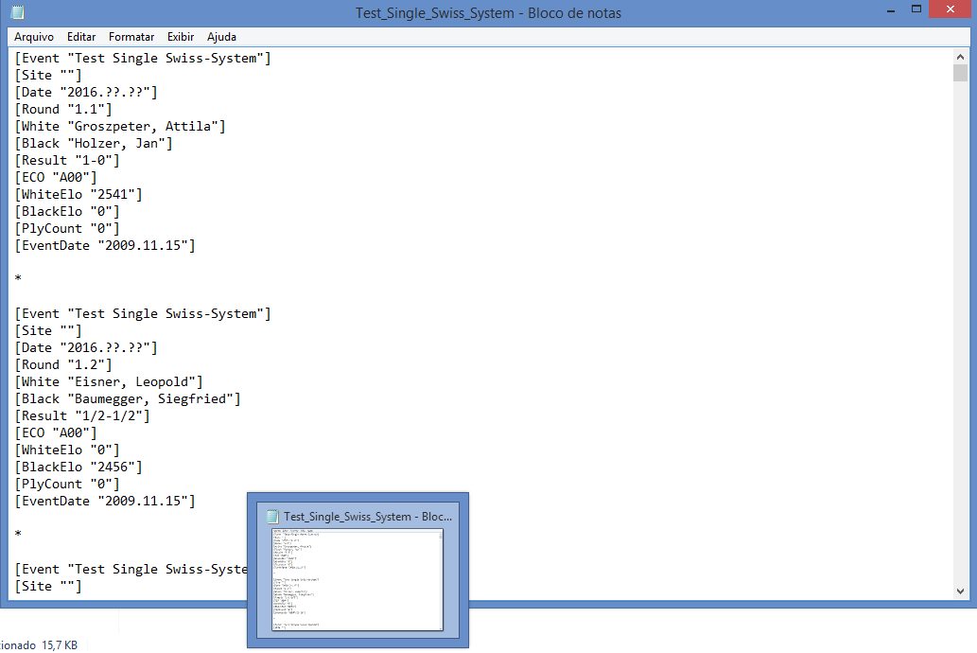Click the empty scrollbar track below the thumb

point(960,331)
